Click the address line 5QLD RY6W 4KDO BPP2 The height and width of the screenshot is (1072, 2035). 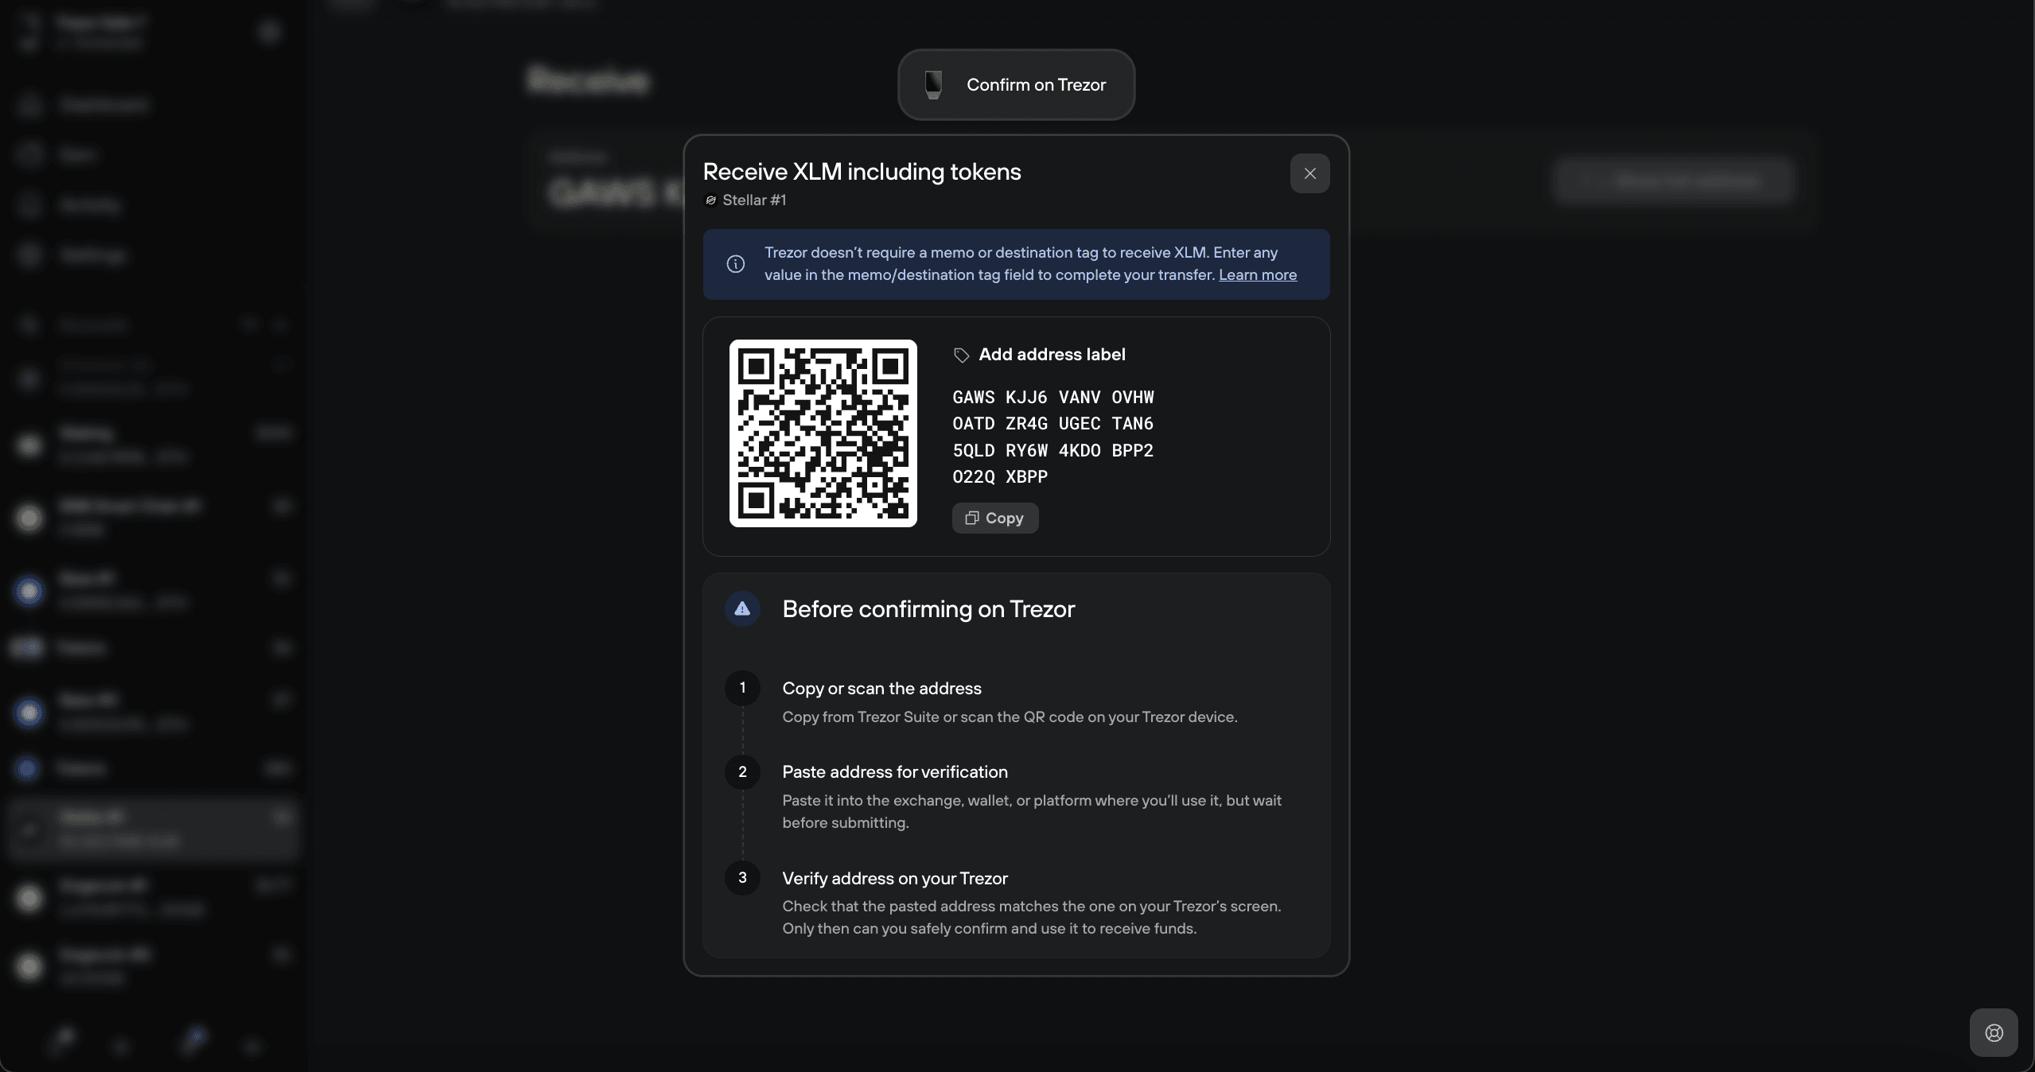click(1053, 450)
